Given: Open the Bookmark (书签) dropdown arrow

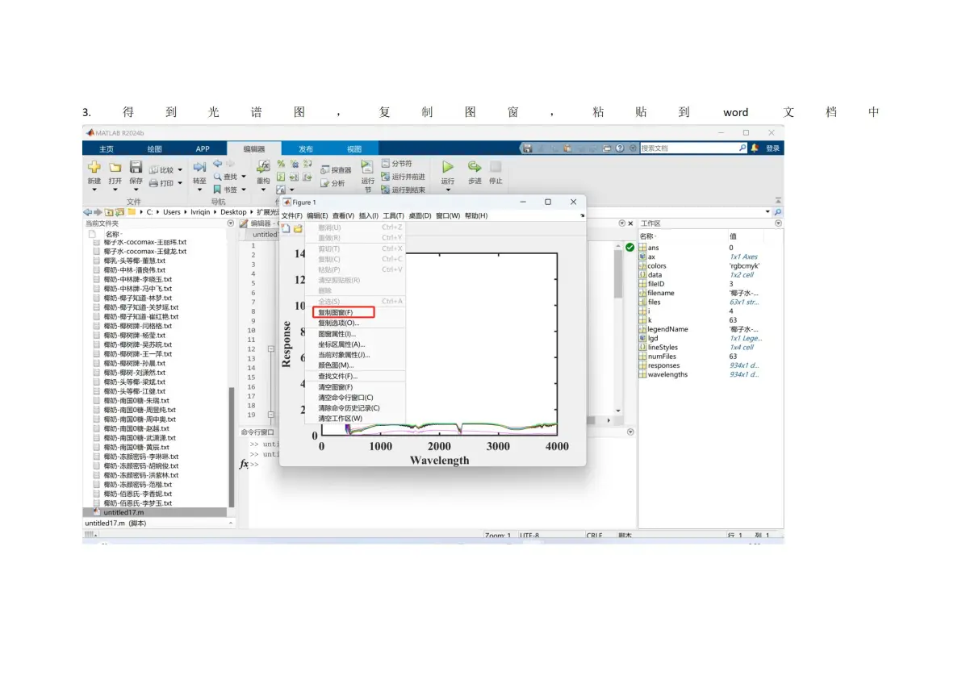Looking at the screenshot, I should (x=244, y=190).
